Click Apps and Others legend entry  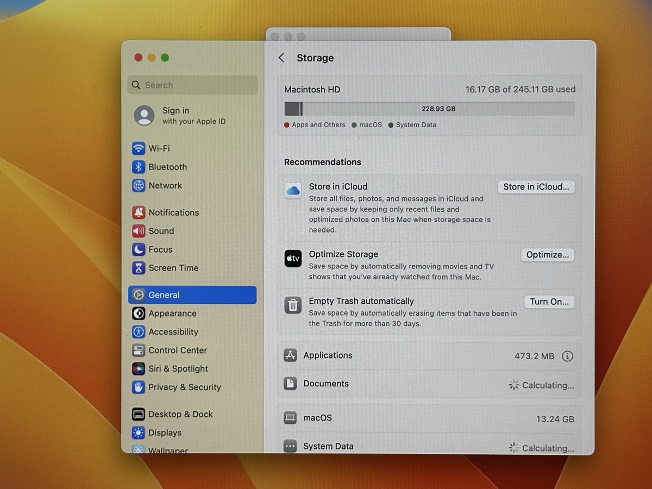pyautogui.click(x=315, y=125)
